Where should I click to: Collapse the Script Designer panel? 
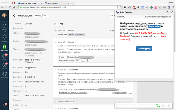(x=171, y=12)
